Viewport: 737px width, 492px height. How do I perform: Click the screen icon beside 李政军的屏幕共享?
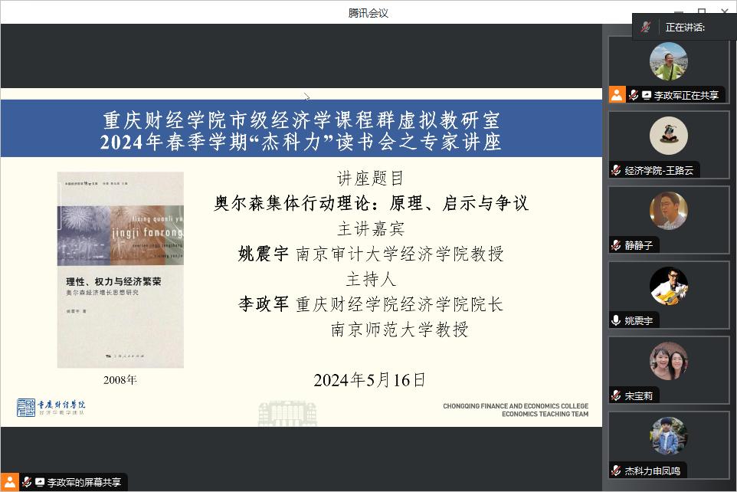[40, 482]
